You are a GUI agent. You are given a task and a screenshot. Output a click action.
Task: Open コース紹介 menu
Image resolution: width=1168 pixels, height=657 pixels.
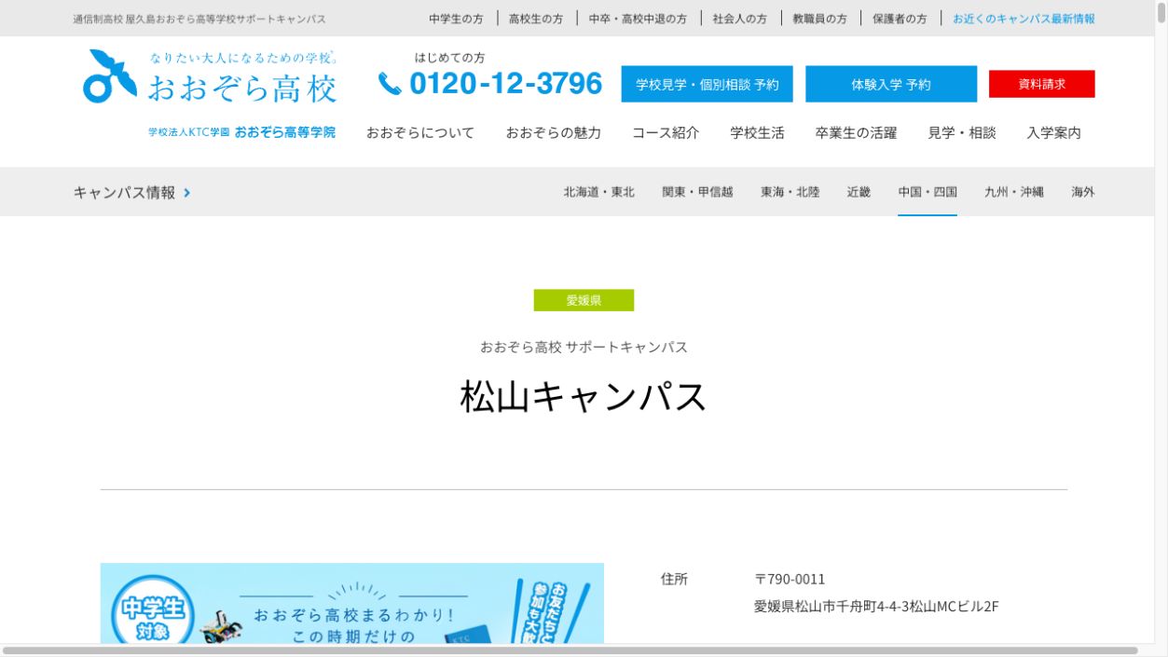[666, 133]
